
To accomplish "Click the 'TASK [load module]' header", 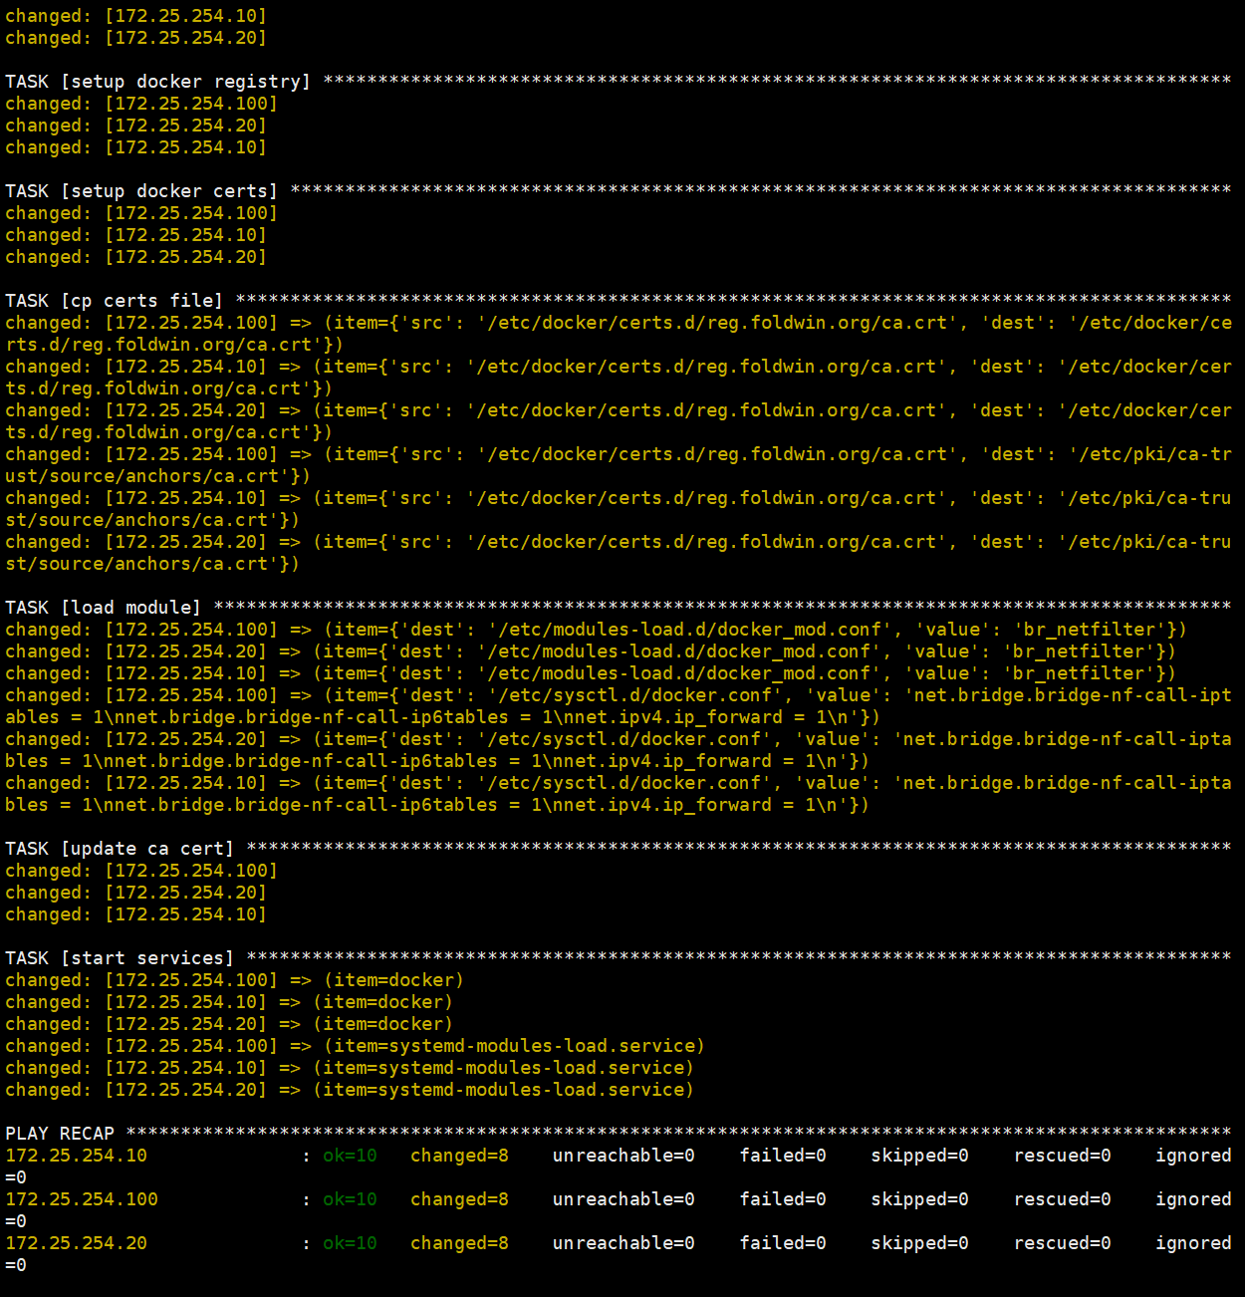I will pos(103,608).
